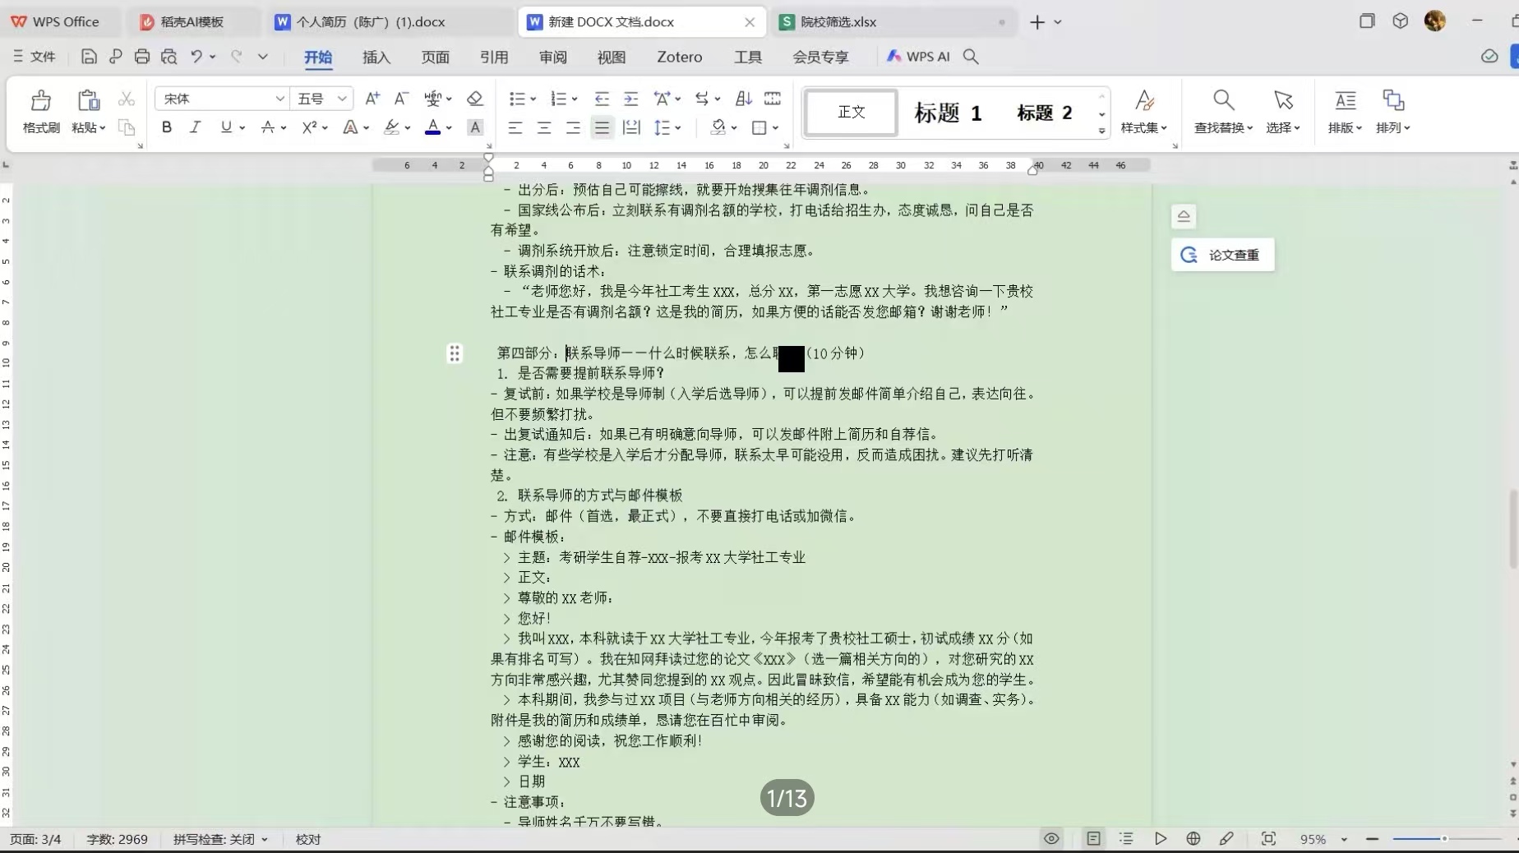Increase font size with A+ icon

point(372,99)
